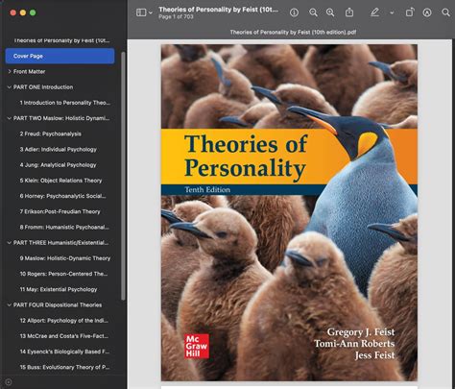Collapse the PART ONE Introduction chevron
Image resolution: width=455 pixels, height=389 pixels.
pyautogui.click(x=10, y=87)
